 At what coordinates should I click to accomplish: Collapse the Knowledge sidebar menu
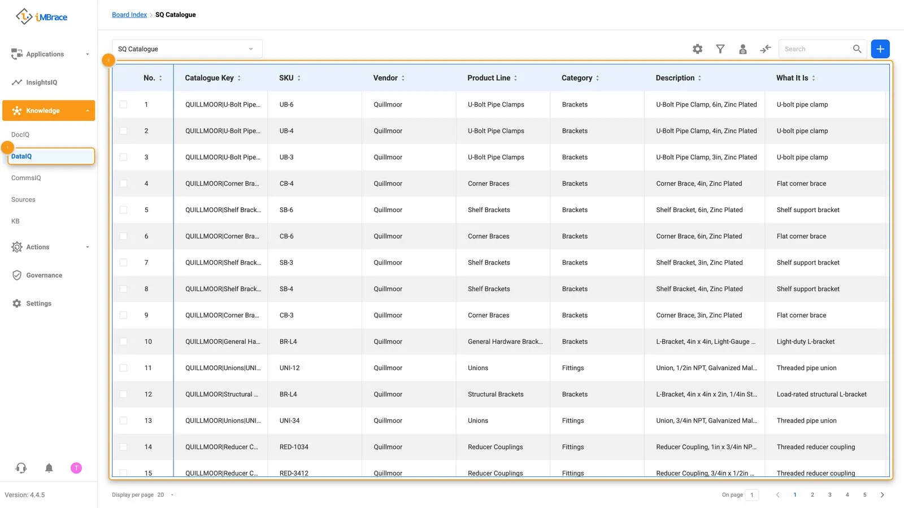pos(49,111)
